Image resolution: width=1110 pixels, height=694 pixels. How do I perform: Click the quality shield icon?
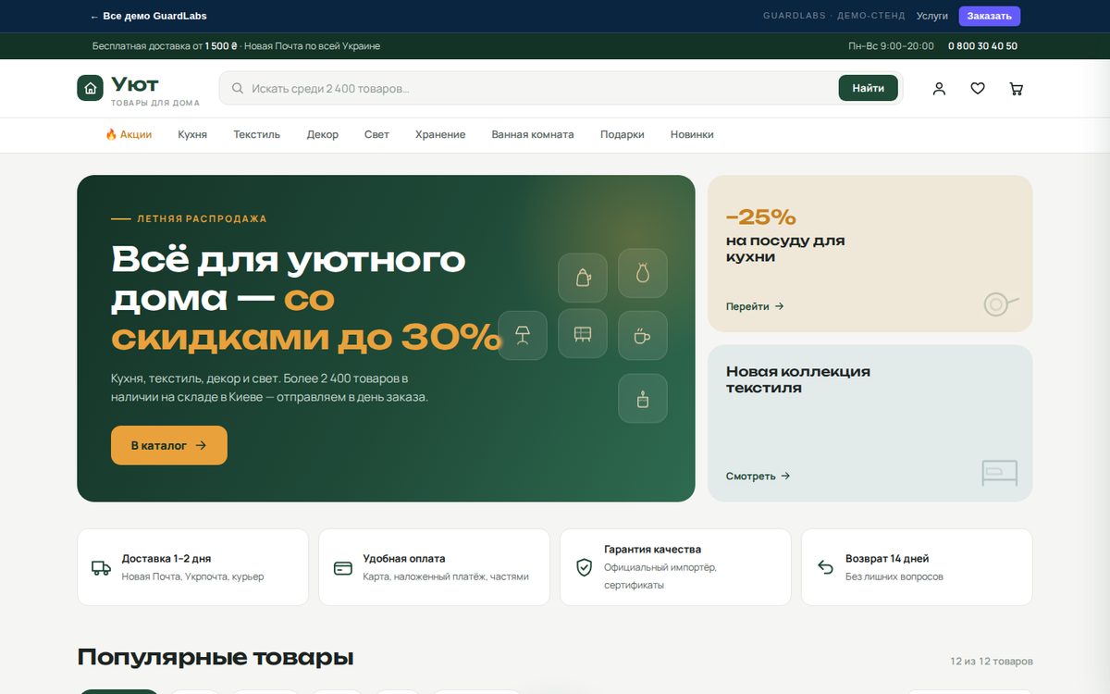584,567
